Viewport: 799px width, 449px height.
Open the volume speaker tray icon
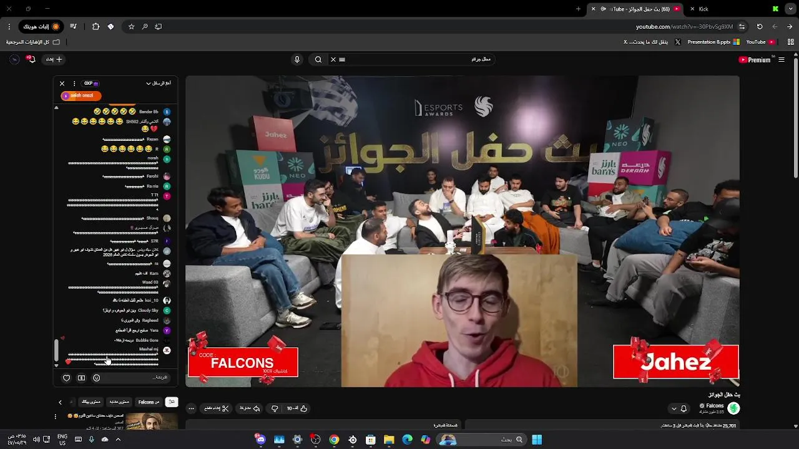pyautogui.click(x=36, y=440)
